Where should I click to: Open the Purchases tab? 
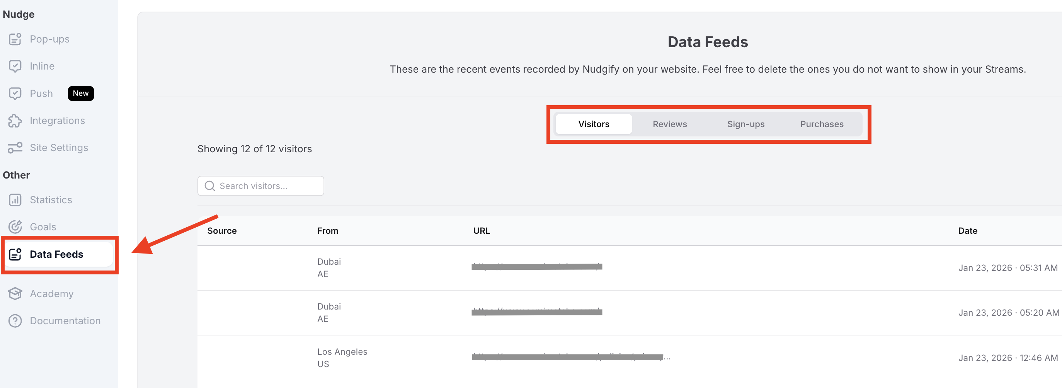[822, 124]
